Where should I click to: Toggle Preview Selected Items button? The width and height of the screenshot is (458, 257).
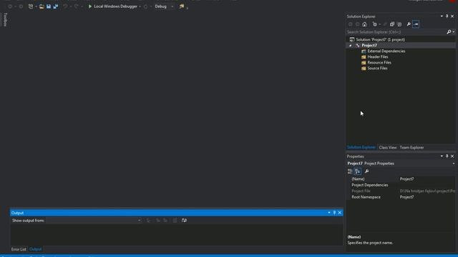[416, 24]
